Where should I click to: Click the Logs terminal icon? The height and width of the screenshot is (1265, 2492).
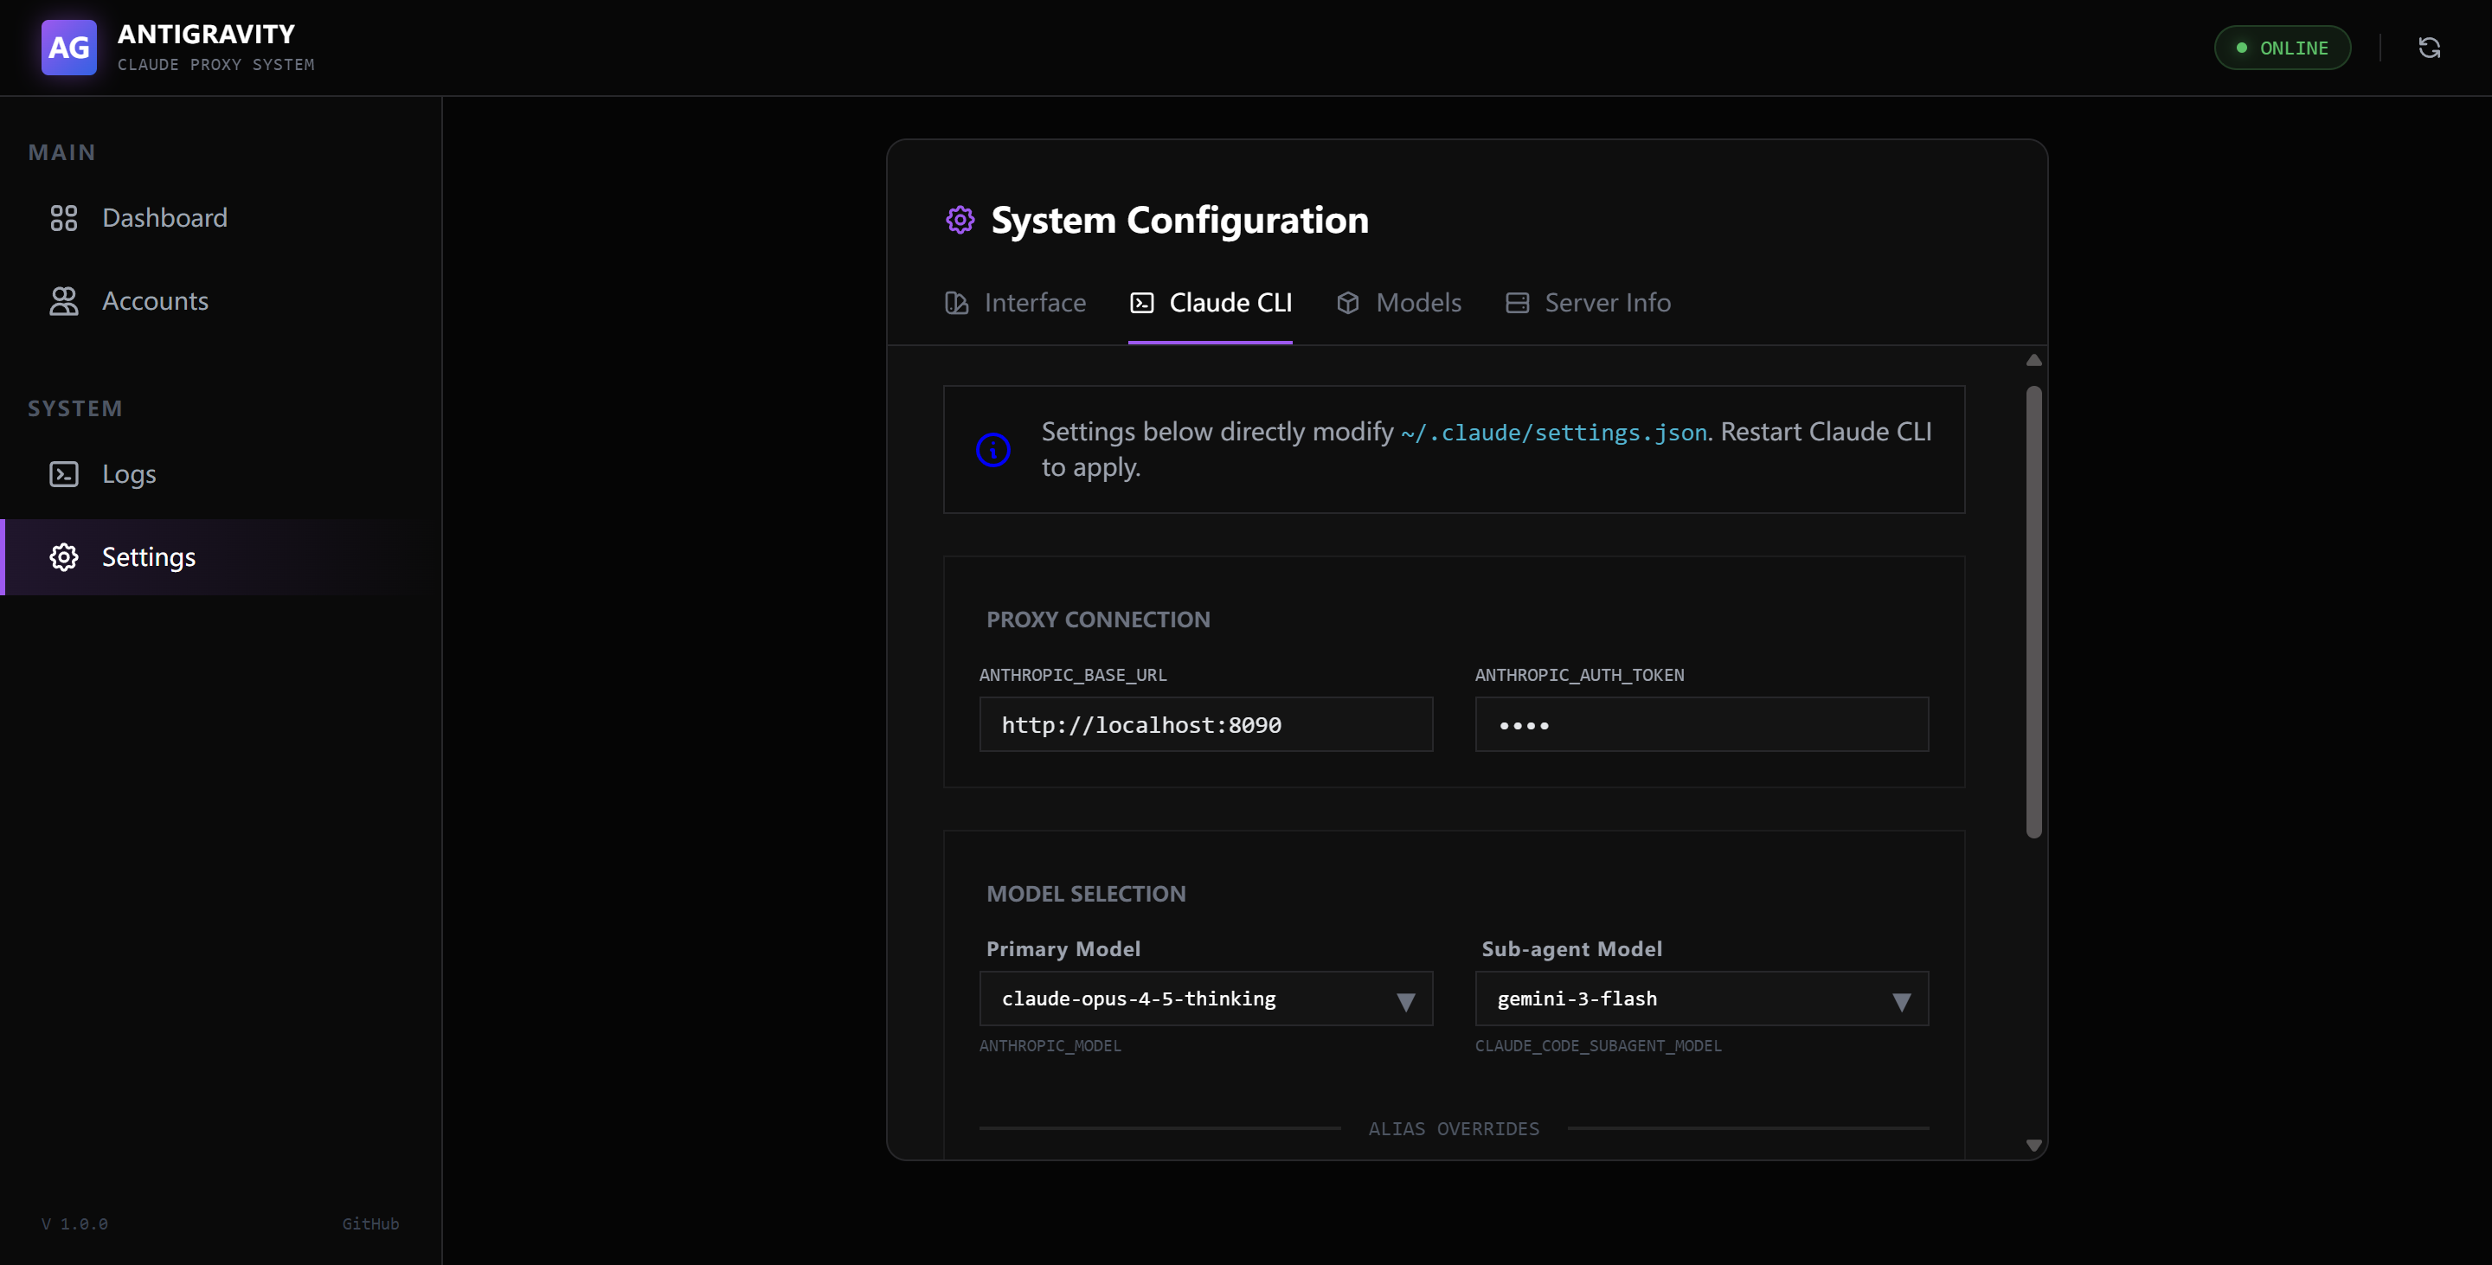pos(64,474)
